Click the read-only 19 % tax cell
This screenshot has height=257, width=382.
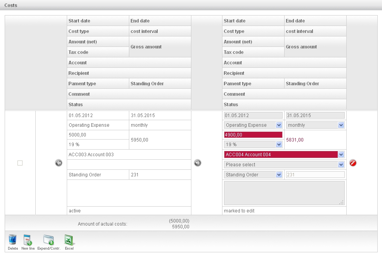tap(98, 145)
